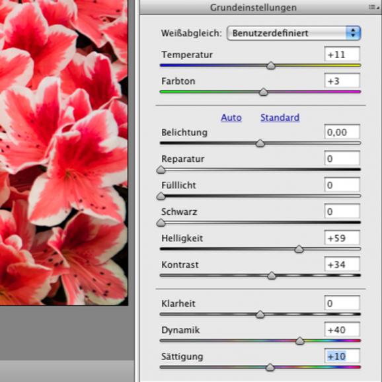Click the Dynamik slider handle
382x382 pixels.
coord(299,340)
